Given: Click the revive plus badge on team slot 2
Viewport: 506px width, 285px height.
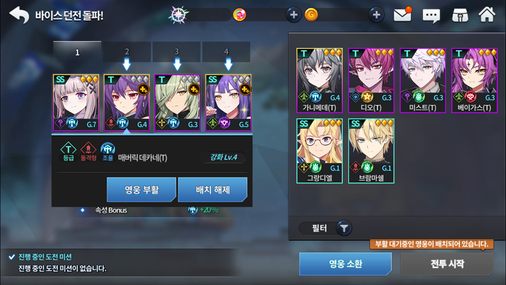Looking at the screenshot, I should 143,89.
